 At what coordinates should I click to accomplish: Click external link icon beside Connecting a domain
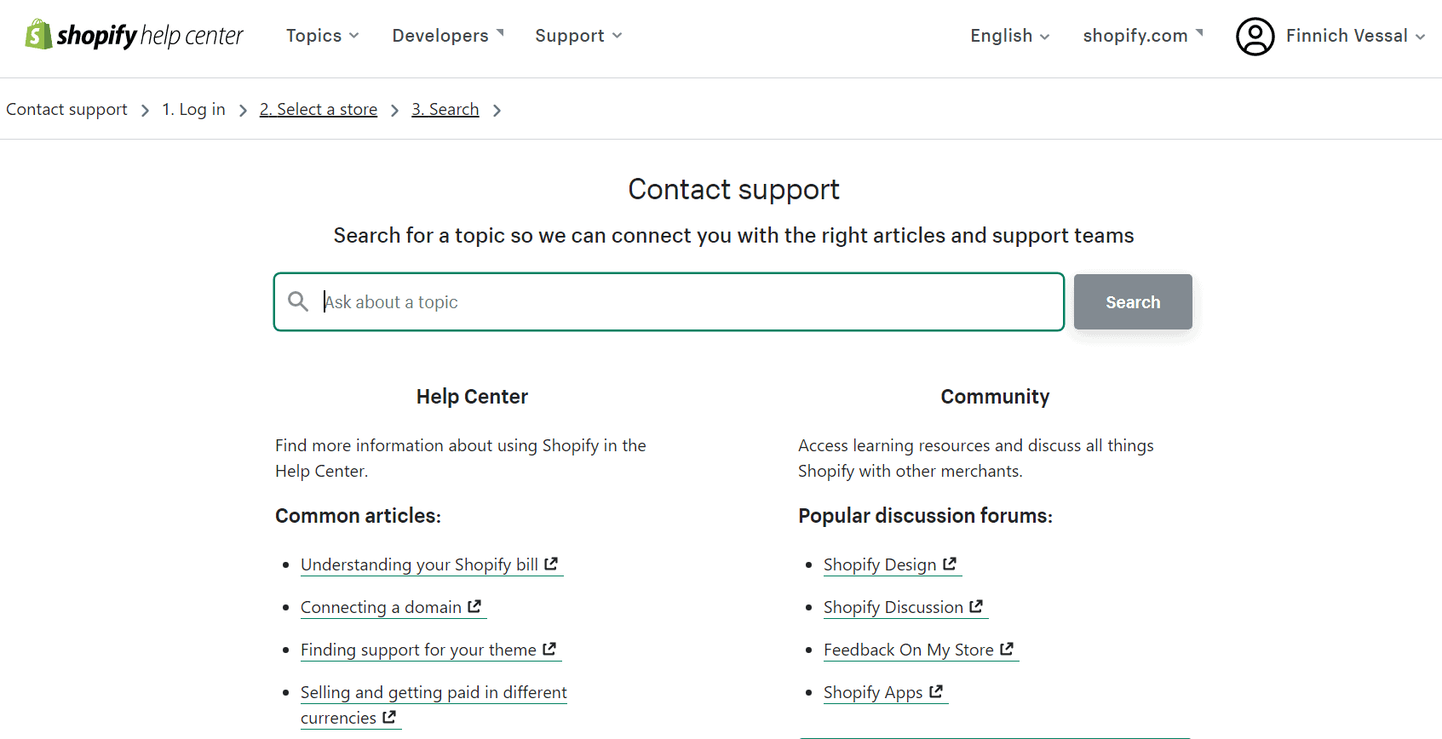pos(474,606)
